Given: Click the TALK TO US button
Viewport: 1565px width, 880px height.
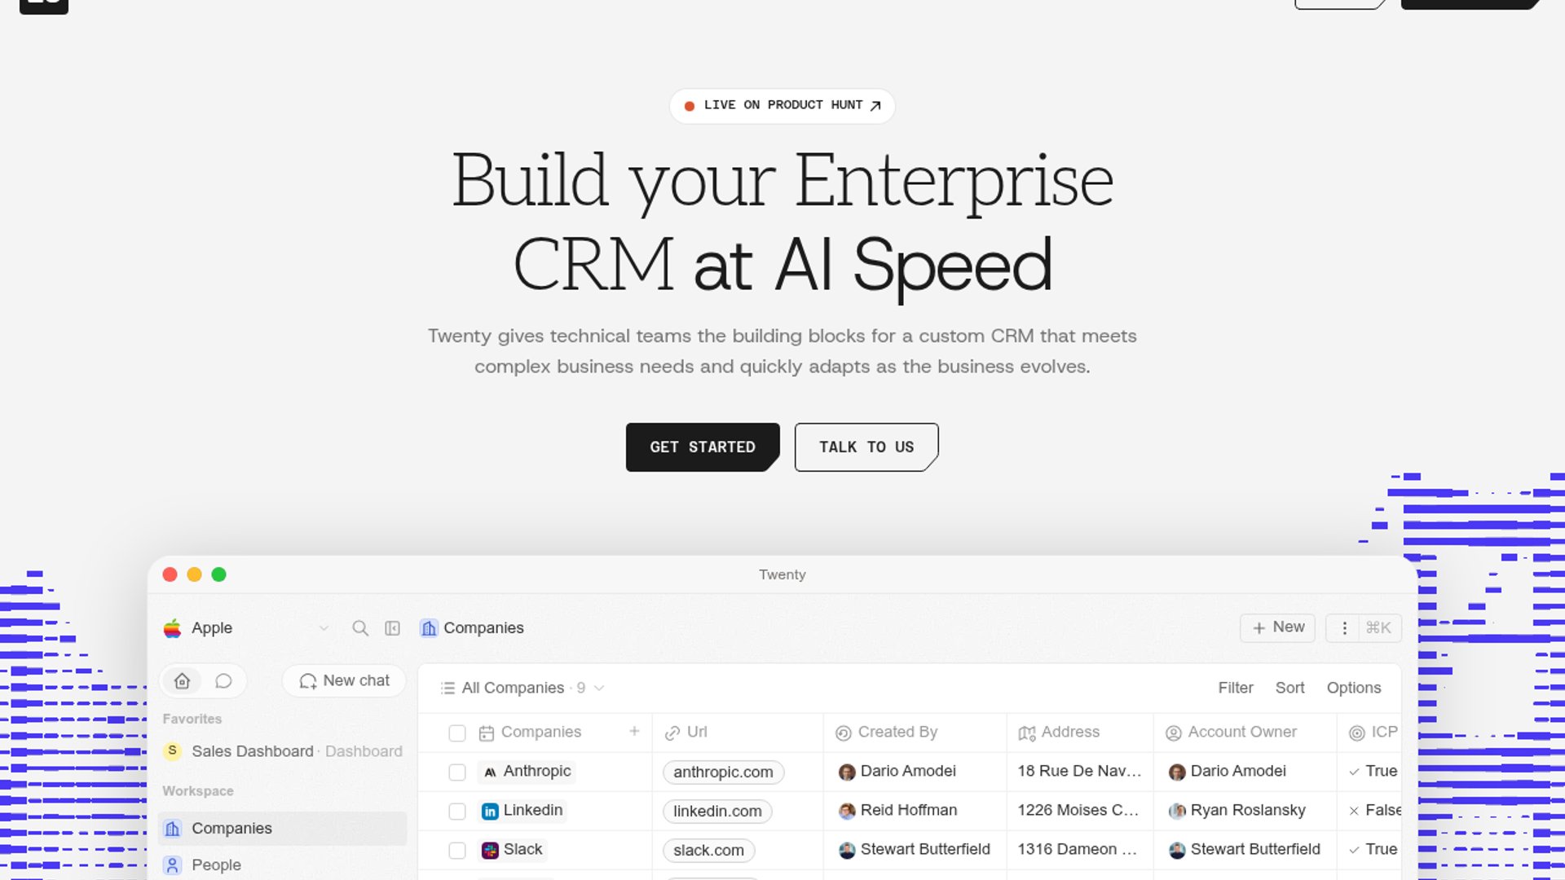Looking at the screenshot, I should (x=866, y=447).
